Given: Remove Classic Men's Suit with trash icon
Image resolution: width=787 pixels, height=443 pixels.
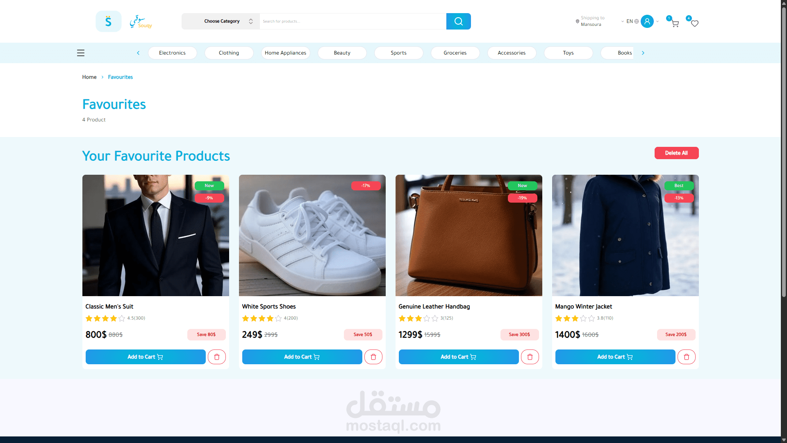Looking at the screenshot, I should coord(217,357).
